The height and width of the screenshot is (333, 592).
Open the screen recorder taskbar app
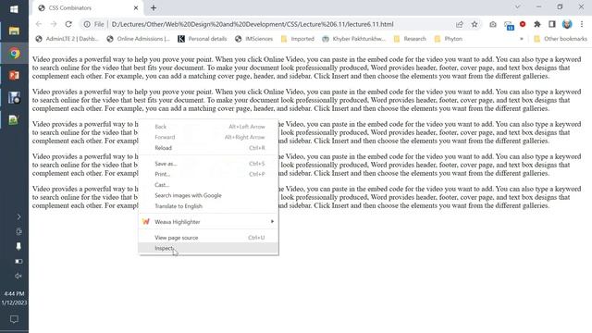pyautogui.click(x=14, y=98)
